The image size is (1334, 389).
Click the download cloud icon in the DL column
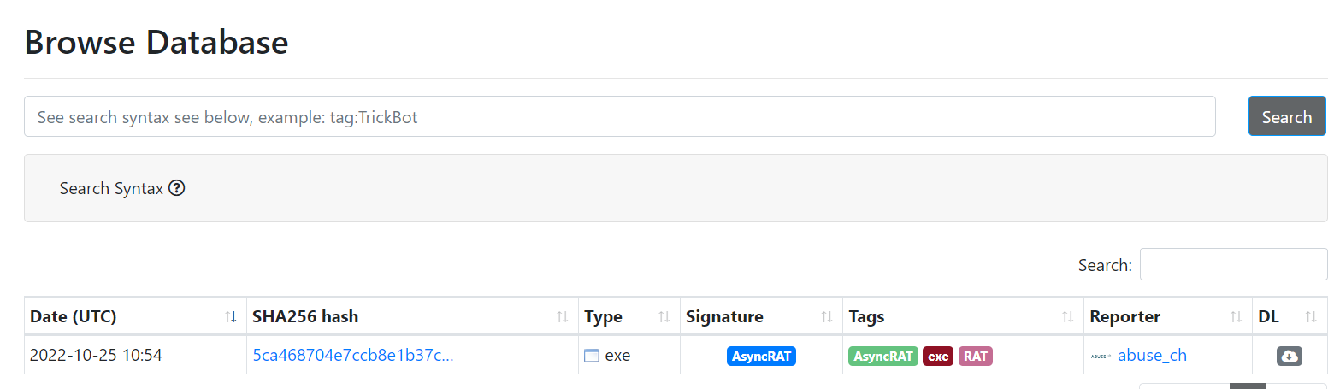tap(1289, 356)
